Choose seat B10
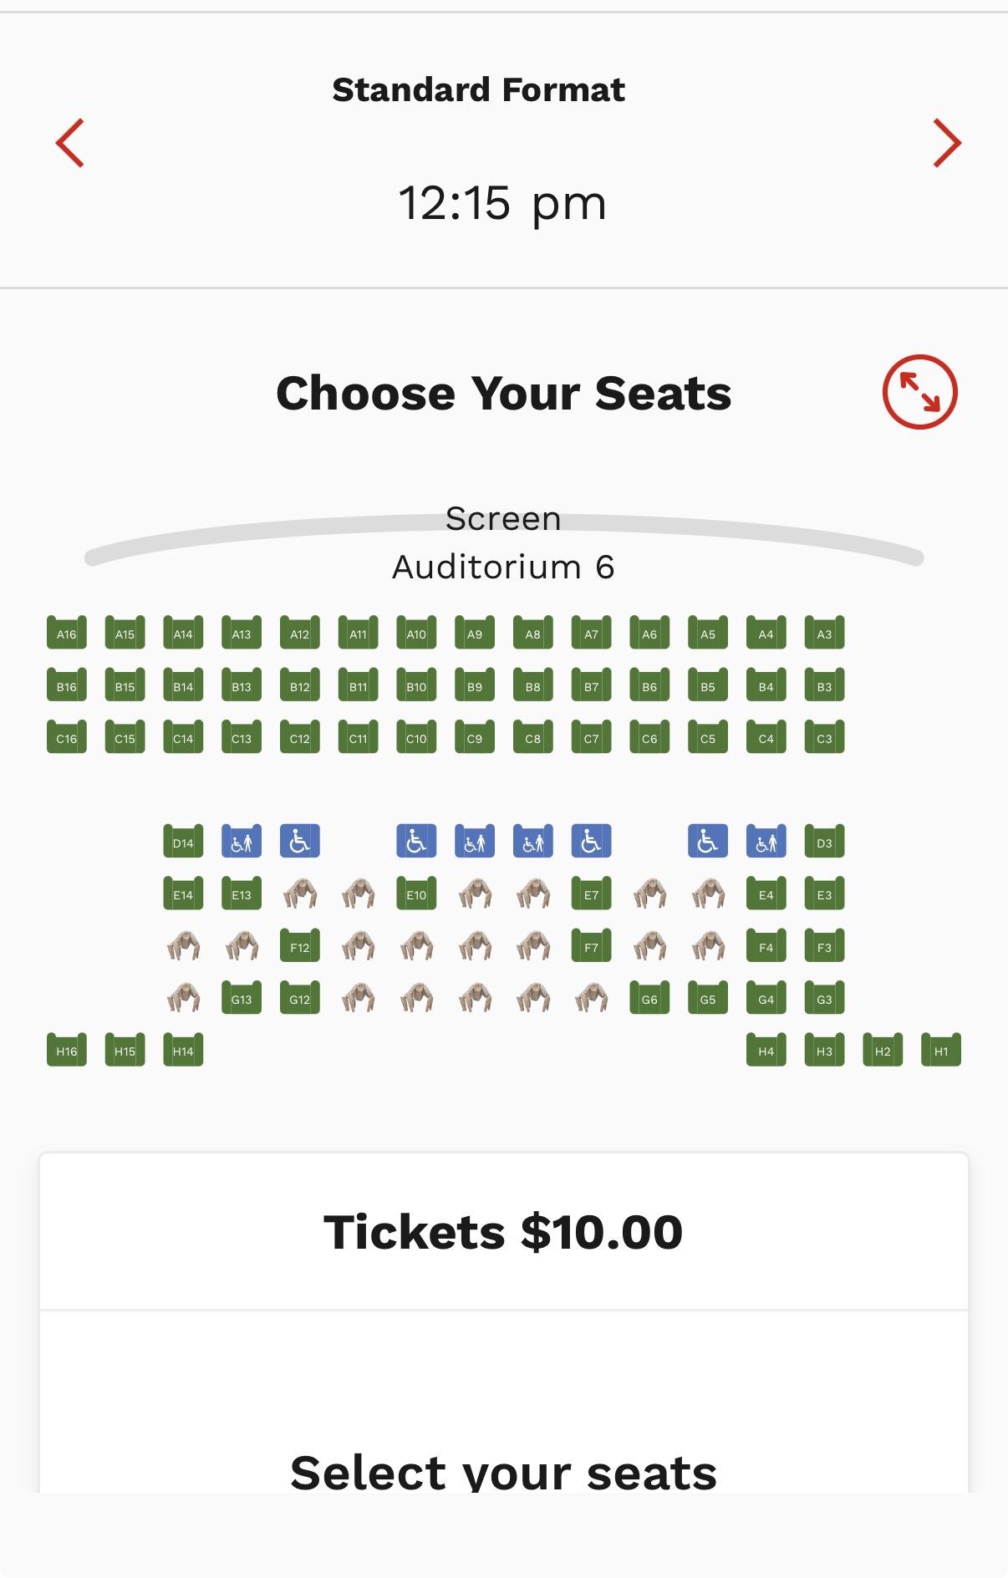The width and height of the screenshot is (1008, 1578). pos(416,685)
